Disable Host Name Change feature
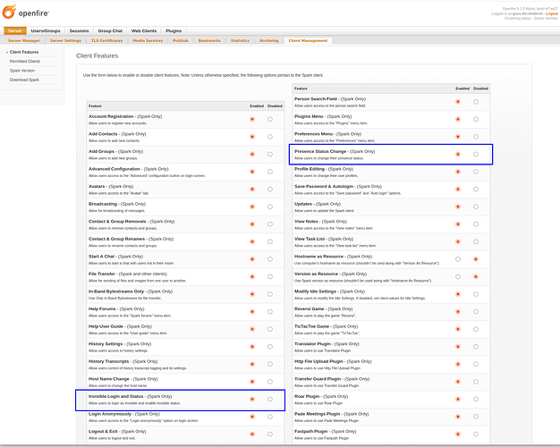 pos(270,382)
